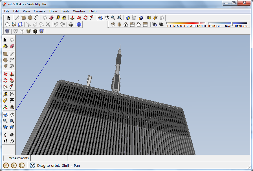Switch to Right view
This screenshot has height=171, width=253.
132,24
